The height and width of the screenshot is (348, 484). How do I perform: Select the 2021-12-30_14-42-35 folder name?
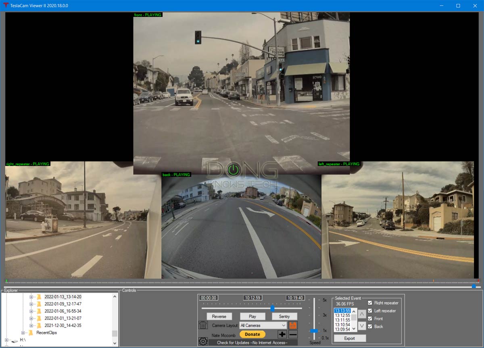tap(63, 325)
